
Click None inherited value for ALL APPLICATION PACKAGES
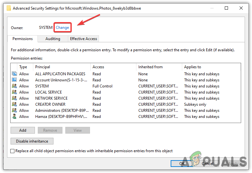point(143,74)
